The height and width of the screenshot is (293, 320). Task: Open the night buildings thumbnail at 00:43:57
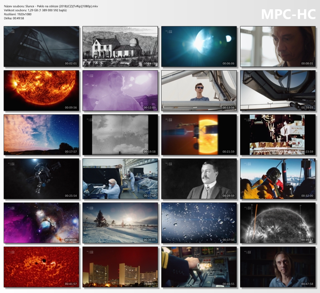pyautogui.click(x=120, y=267)
